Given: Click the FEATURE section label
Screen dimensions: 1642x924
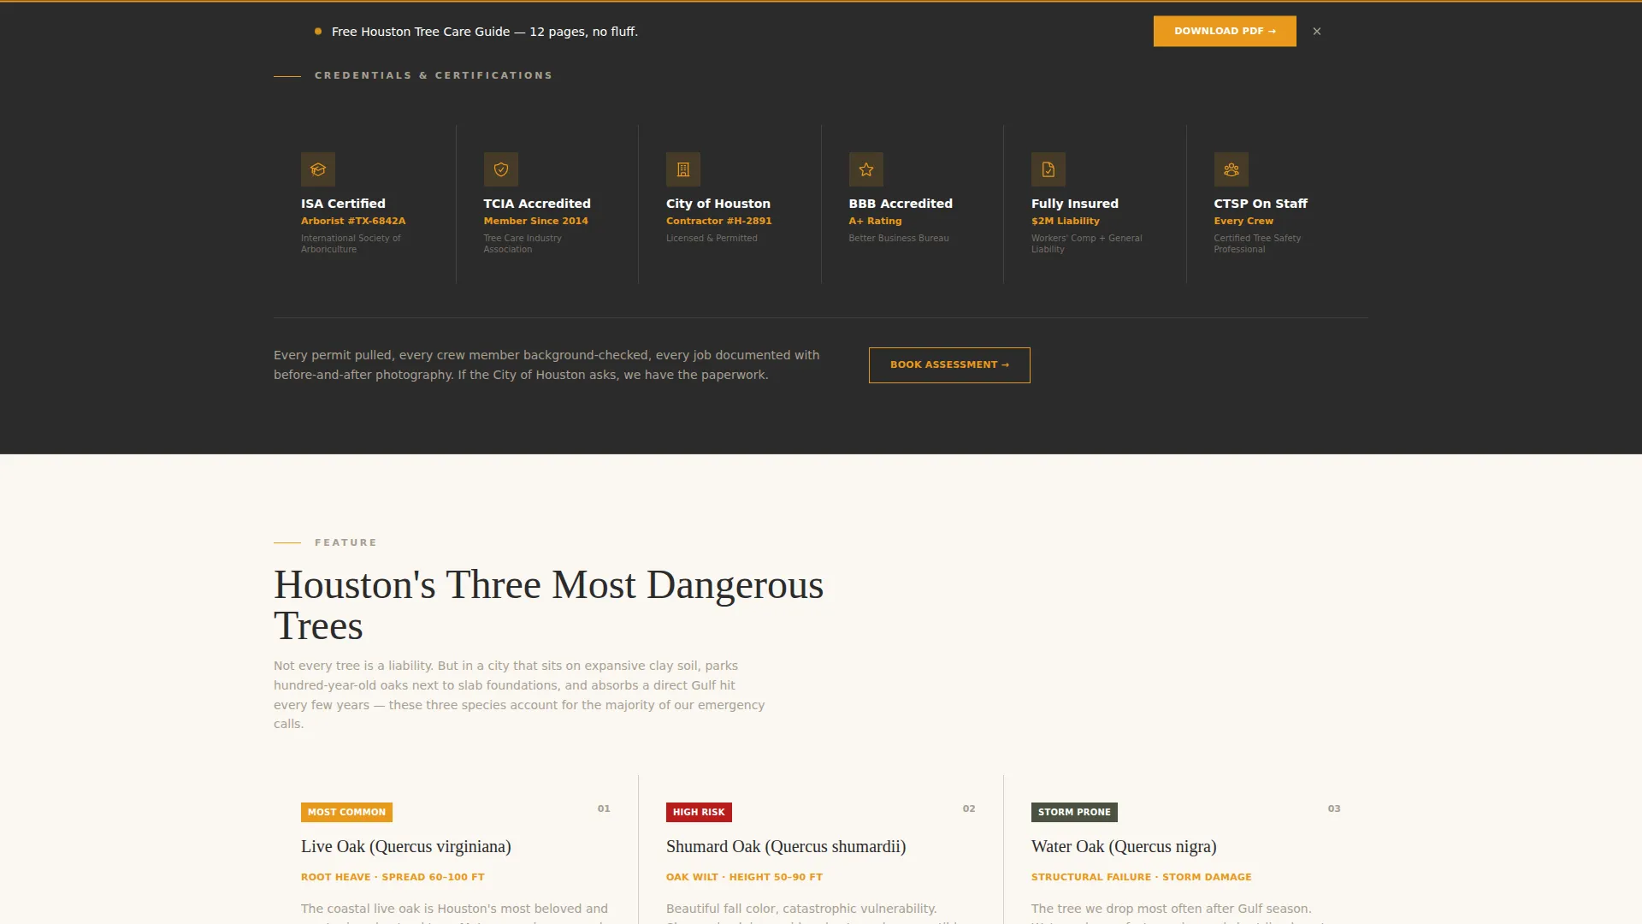Looking at the screenshot, I should pyautogui.click(x=346, y=542).
